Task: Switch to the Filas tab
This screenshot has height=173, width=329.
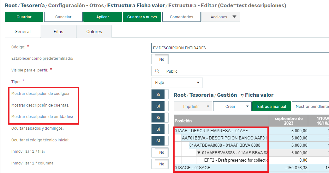Action: tap(58, 32)
